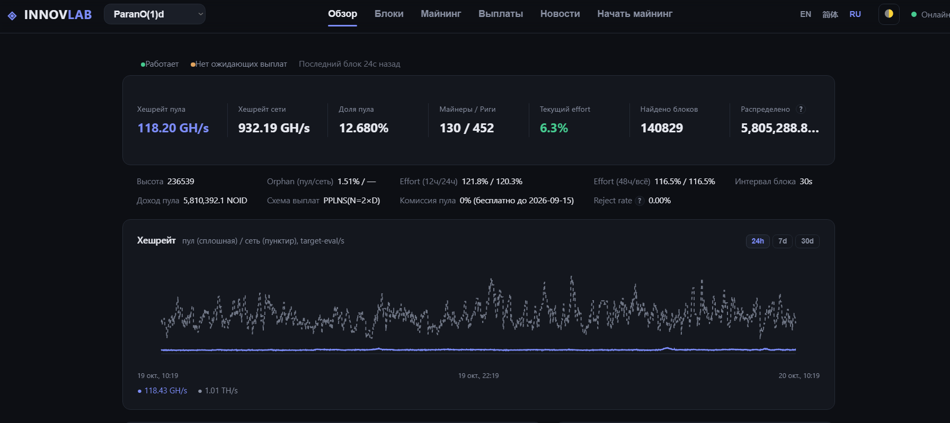Click the blocks found value 140829
This screenshot has width=950, height=423.
pyautogui.click(x=662, y=128)
